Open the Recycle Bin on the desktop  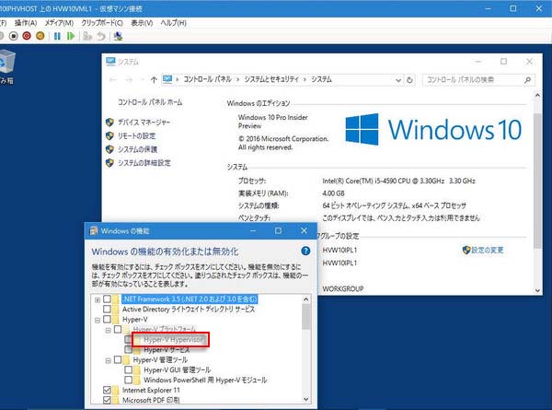[7, 66]
